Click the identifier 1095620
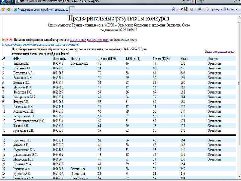 [58, 130]
